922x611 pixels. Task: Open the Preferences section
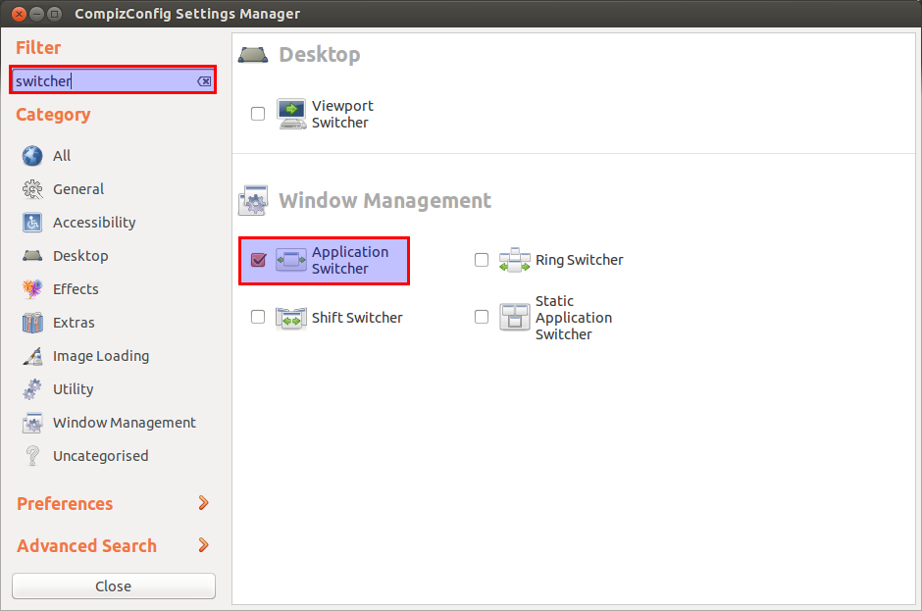coord(65,504)
